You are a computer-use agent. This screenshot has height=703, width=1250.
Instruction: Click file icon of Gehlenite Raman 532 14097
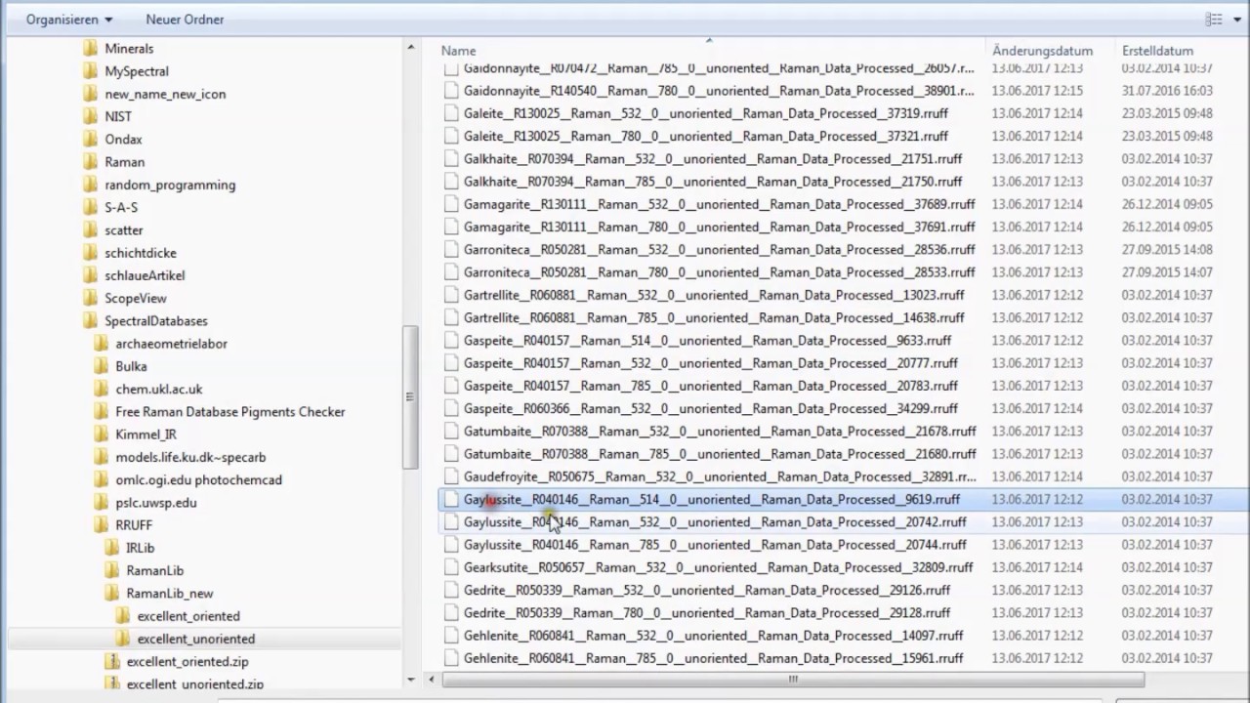tap(450, 636)
